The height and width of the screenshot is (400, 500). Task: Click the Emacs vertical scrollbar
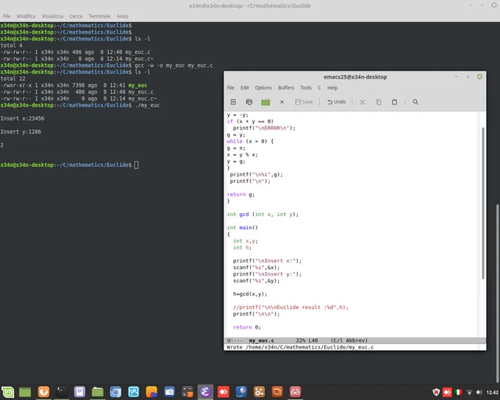point(483,203)
